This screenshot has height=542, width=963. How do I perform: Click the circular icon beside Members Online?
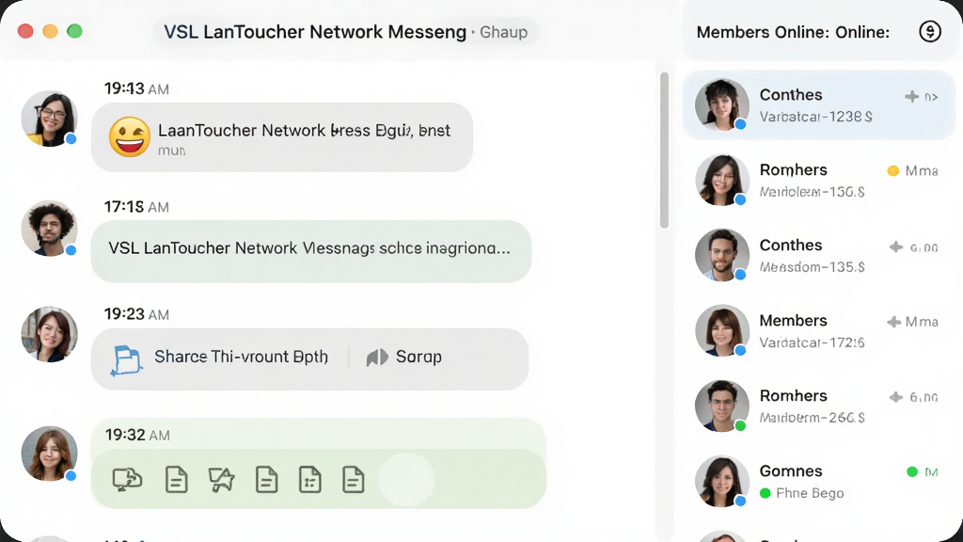(930, 31)
